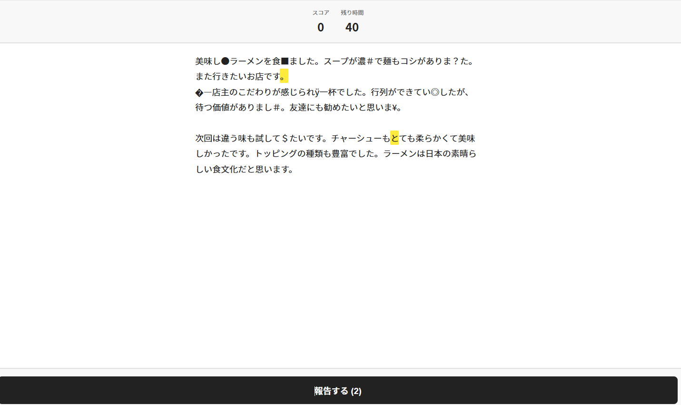Click the 勧 kanji in 勧めたい

coord(328,108)
